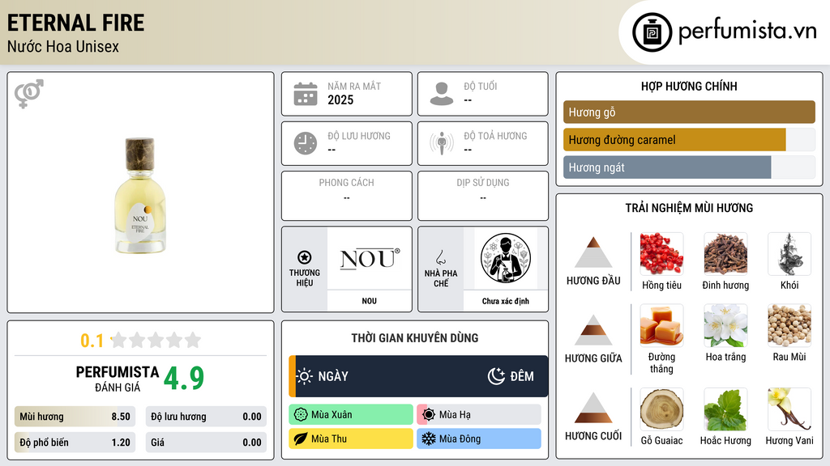Screen dimensions: 830x466
Task: Select the Đường thắng caramel note image
Action: pyautogui.click(x=661, y=325)
